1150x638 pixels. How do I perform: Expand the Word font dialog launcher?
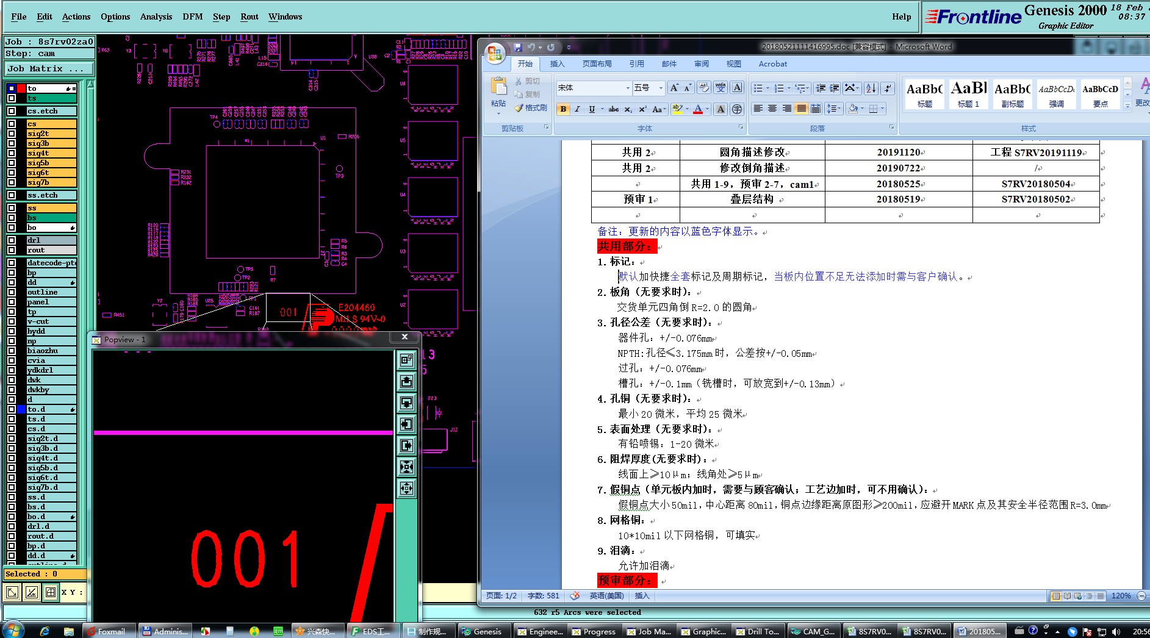(741, 127)
